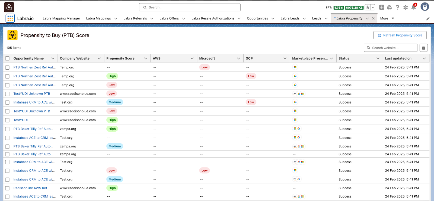Click the High badge in Radisson row
The image size is (434, 201).
click(x=112, y=188)
